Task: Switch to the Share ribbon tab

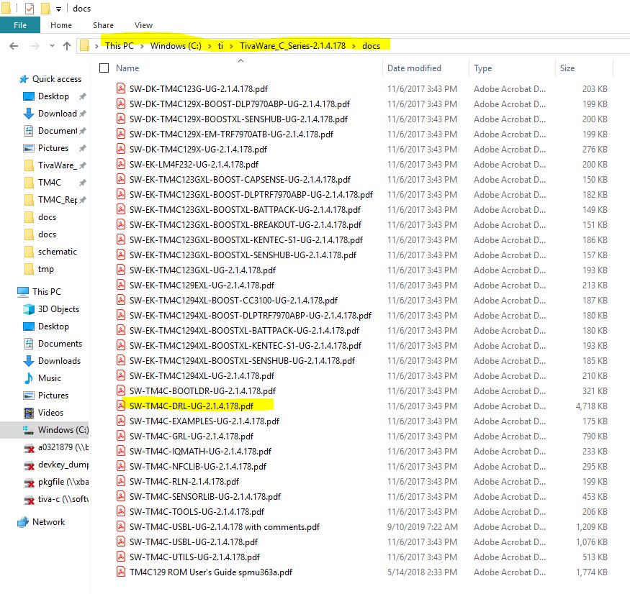Action: [103, 25]
